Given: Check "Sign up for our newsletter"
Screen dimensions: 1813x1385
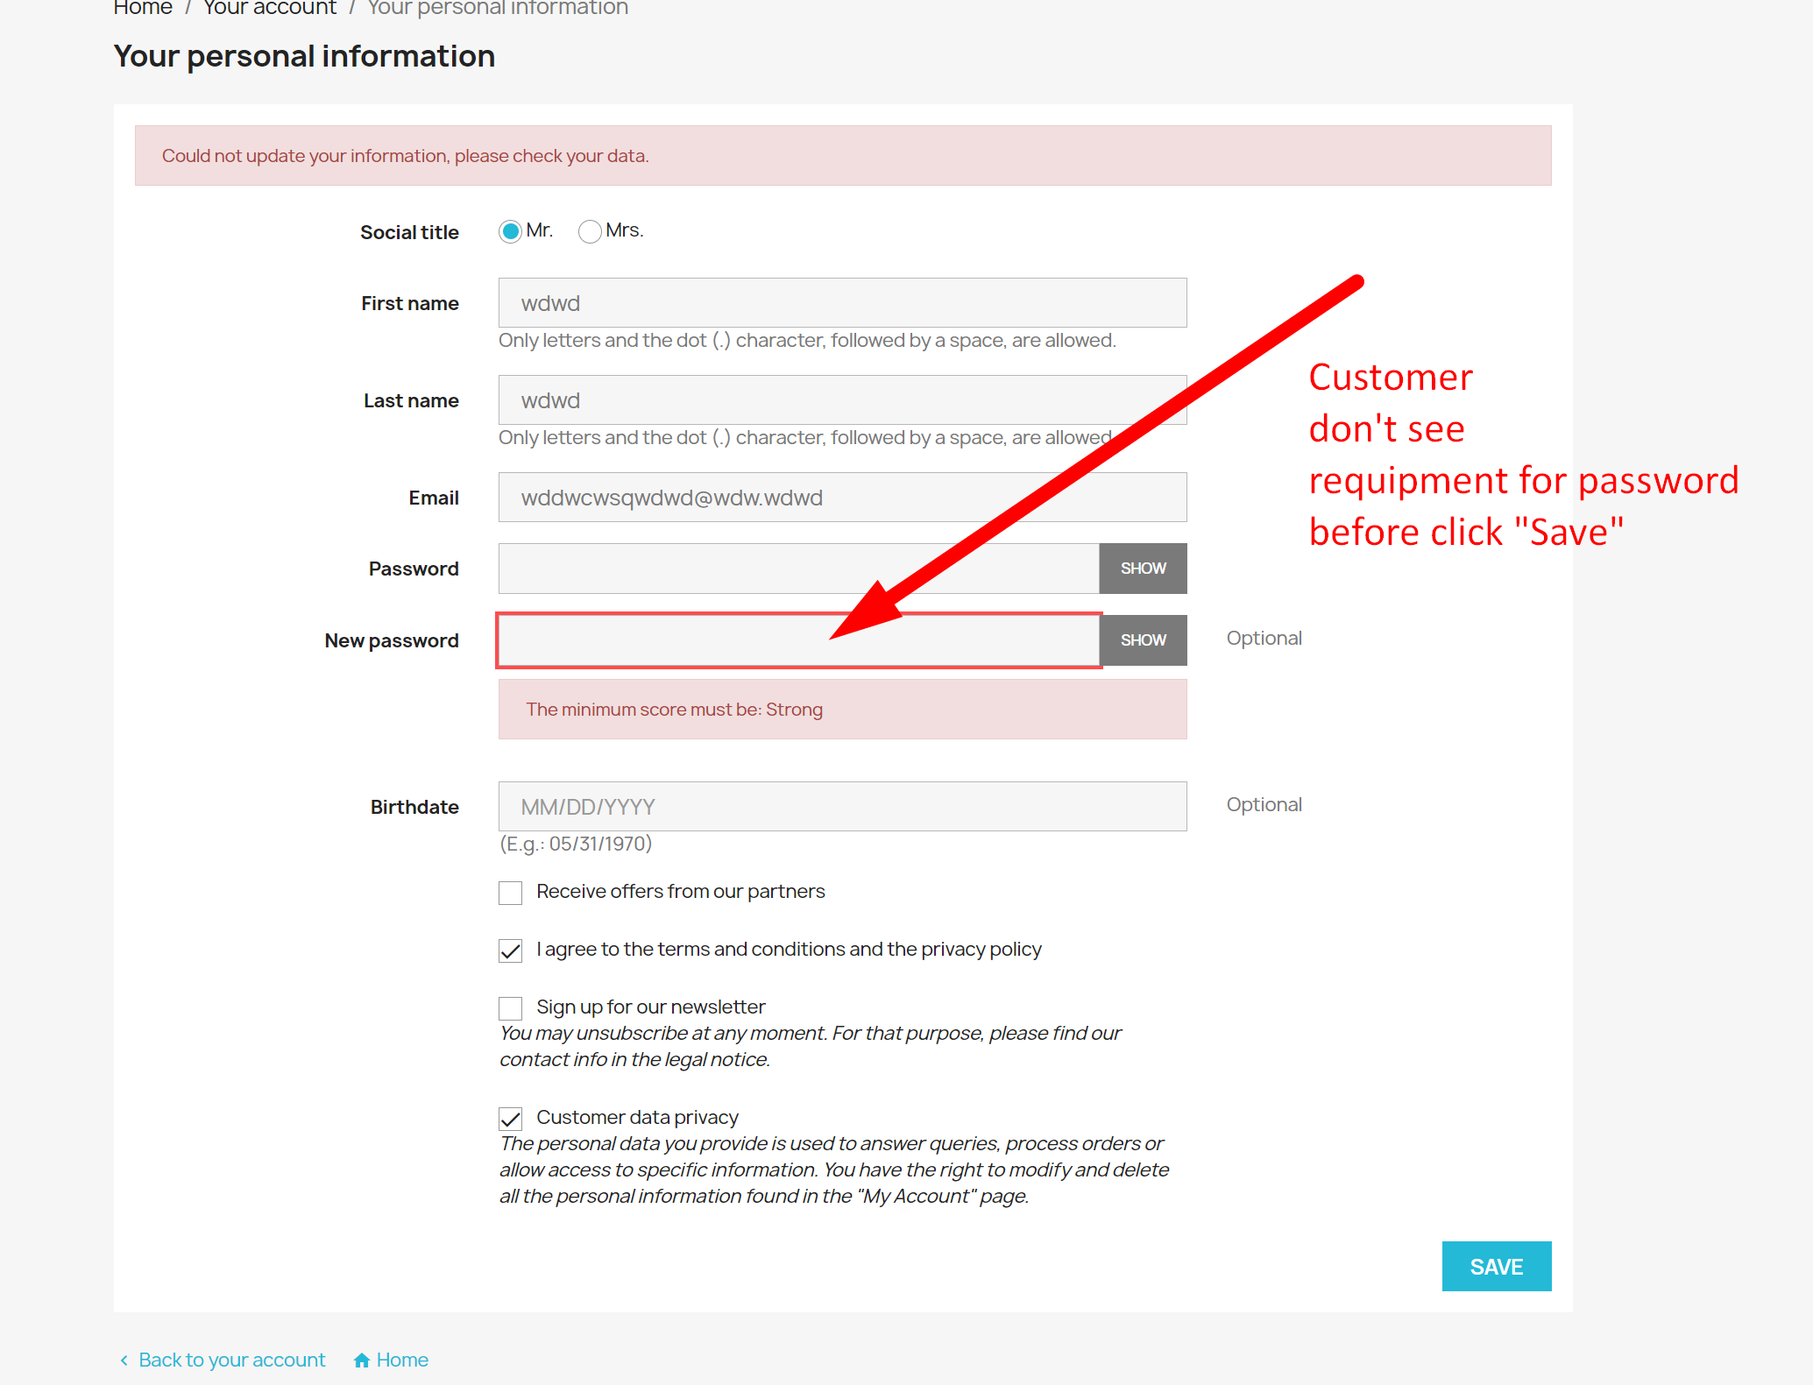Looking at the screenshot, I should click(510, 1007).
